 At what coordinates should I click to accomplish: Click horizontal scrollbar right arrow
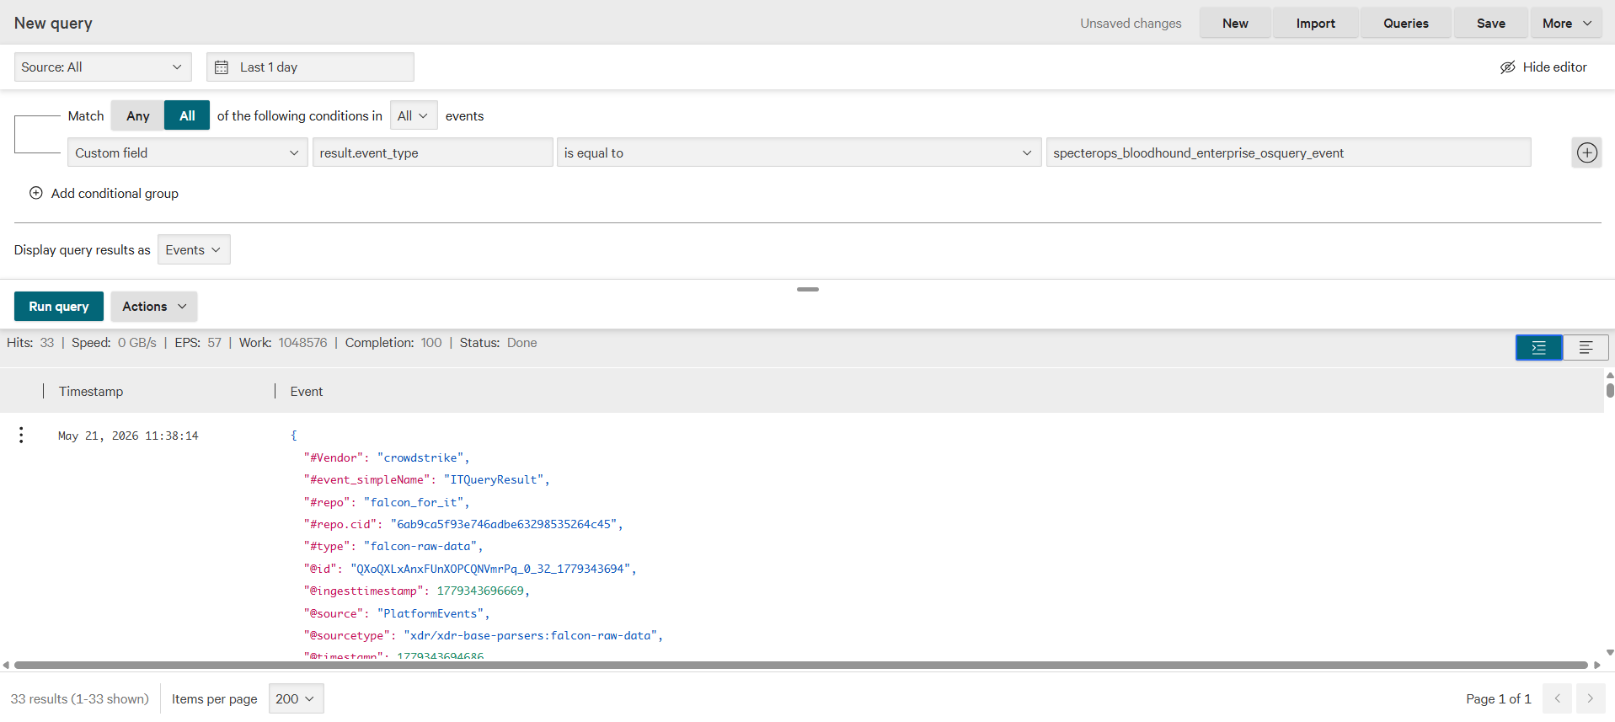[x=1596, y=666]
